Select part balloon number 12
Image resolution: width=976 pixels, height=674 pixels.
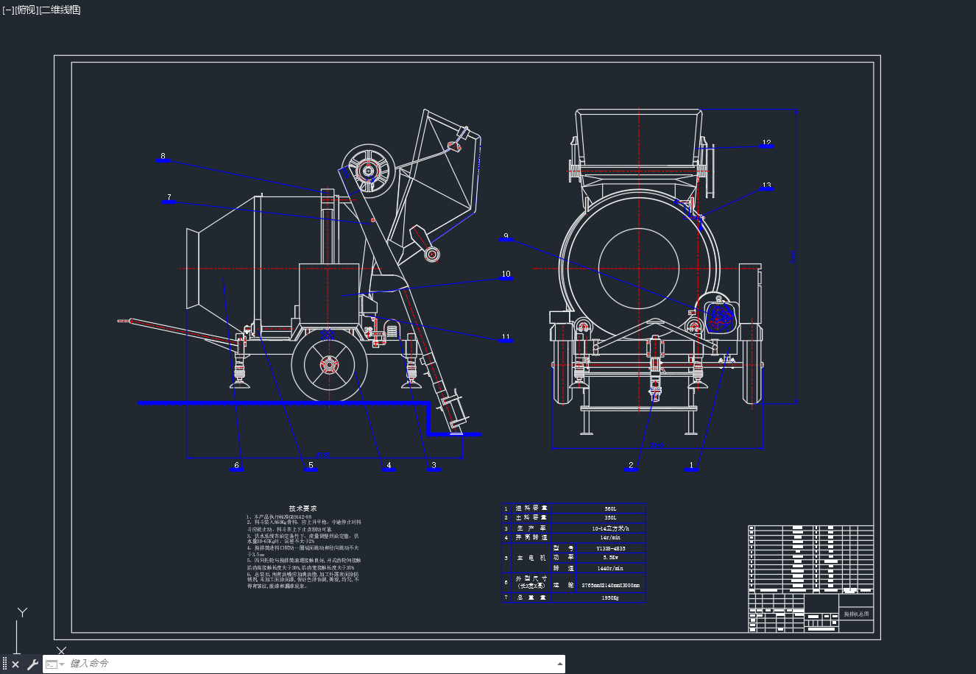pos(766,143)
